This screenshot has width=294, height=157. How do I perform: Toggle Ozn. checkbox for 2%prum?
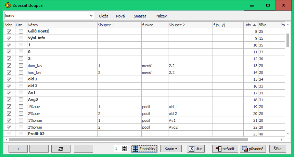21,127
